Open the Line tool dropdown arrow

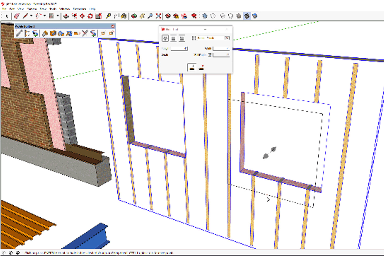(31, 16)
